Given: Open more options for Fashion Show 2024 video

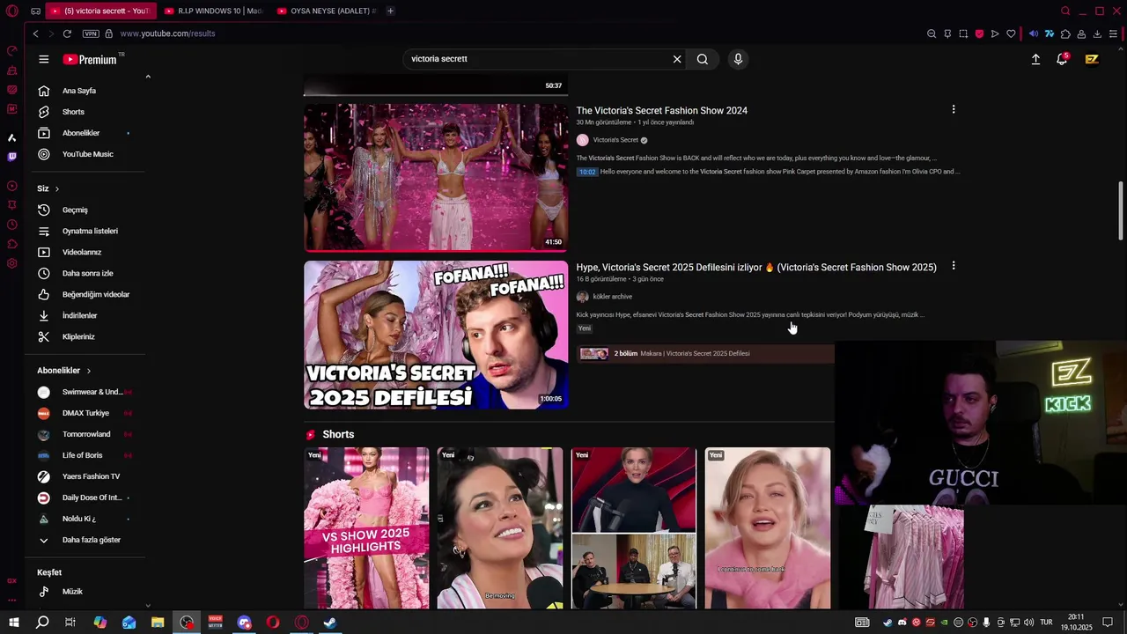Looking at the screenshot, I should click(953, 109).
